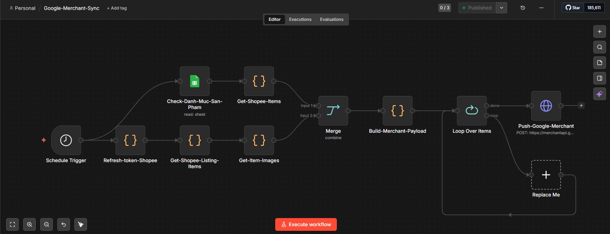This screenshot has width=610, height=234.
Task: Open the Personal project breadcrumb
Action: tap(22, 8)
